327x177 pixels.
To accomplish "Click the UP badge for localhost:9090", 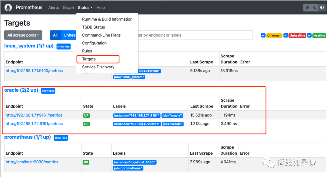I will [x=86, y=162].
